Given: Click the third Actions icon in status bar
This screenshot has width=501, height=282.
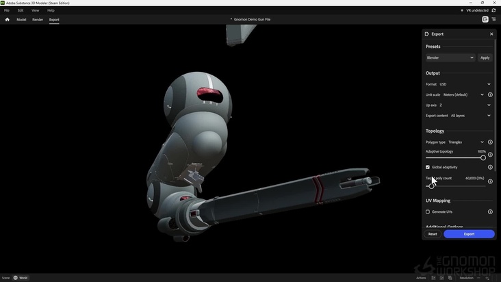Looking at the screenshot, I should tap(450, 278).
